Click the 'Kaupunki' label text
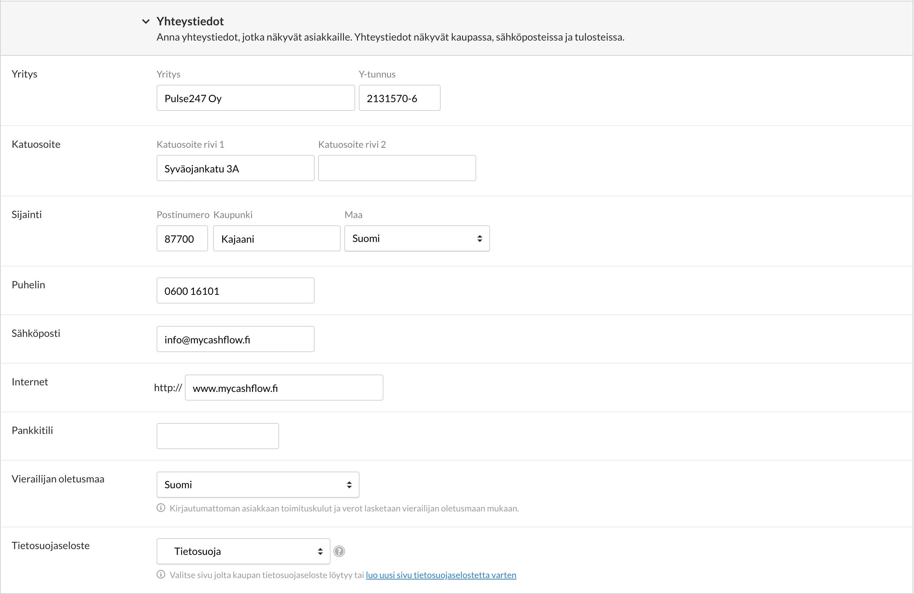The image size is (914, 594). (x=233, y=214)
